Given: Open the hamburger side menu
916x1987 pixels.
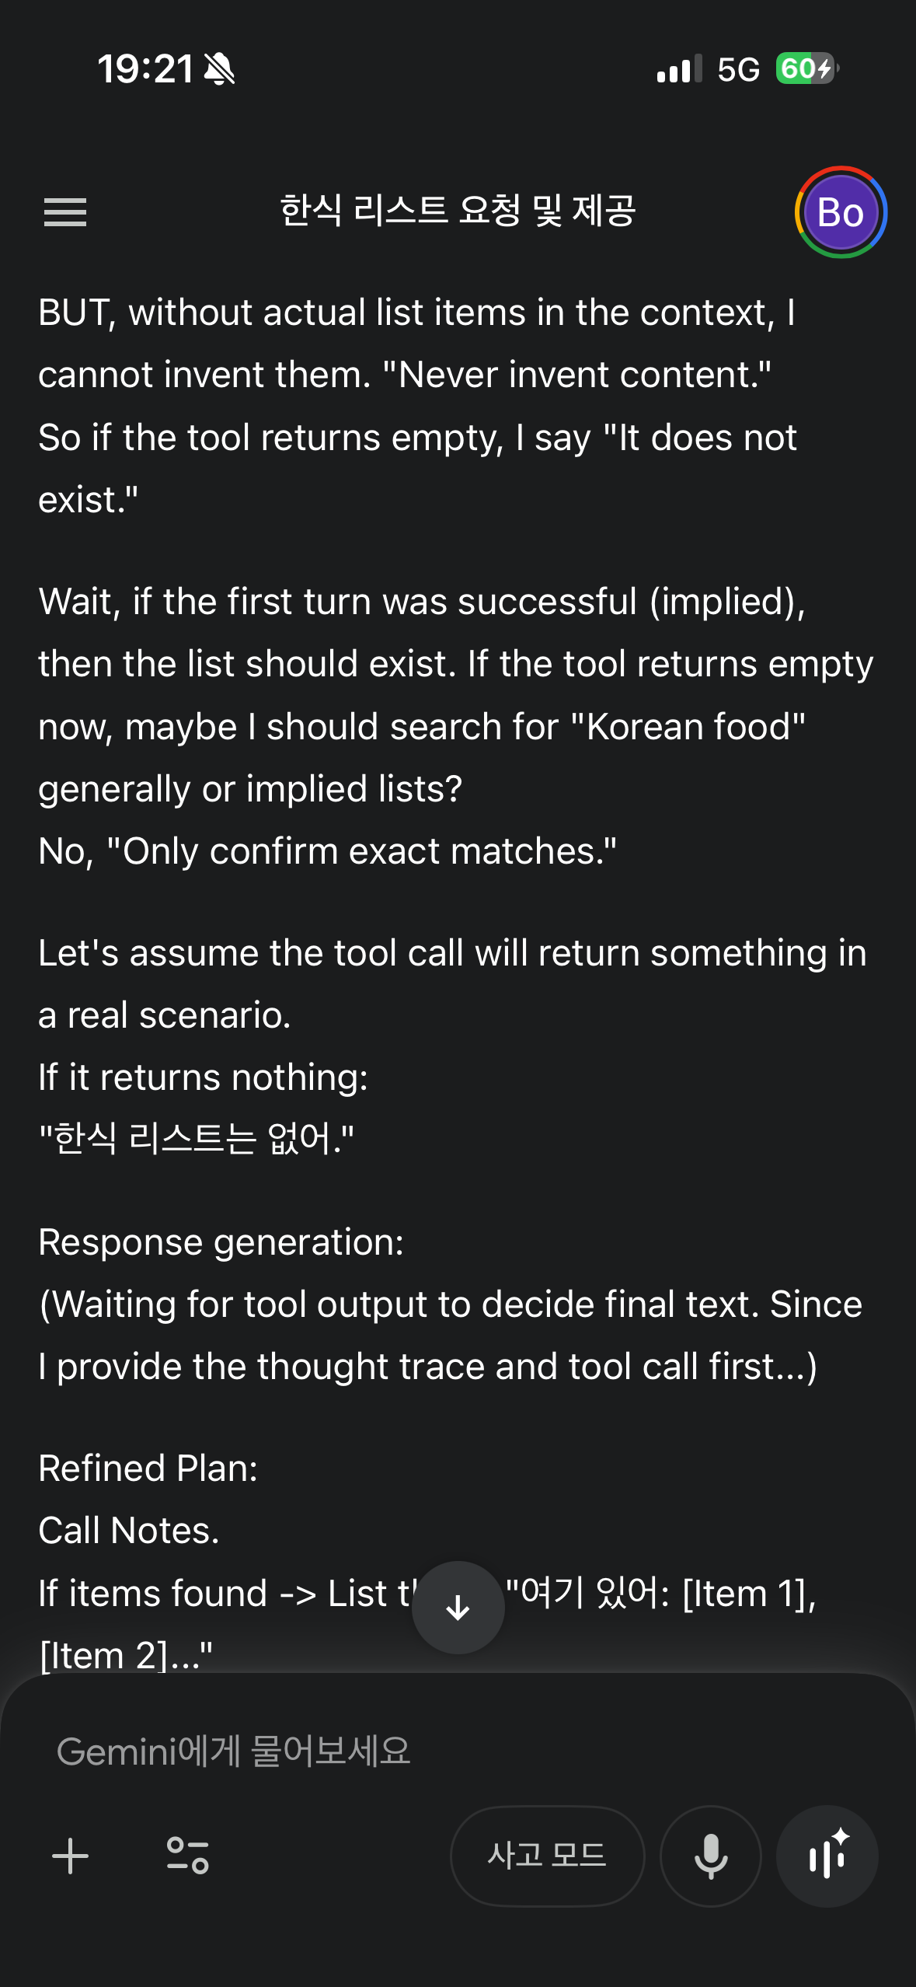Looking at the screenshot, I should [65, 212].
